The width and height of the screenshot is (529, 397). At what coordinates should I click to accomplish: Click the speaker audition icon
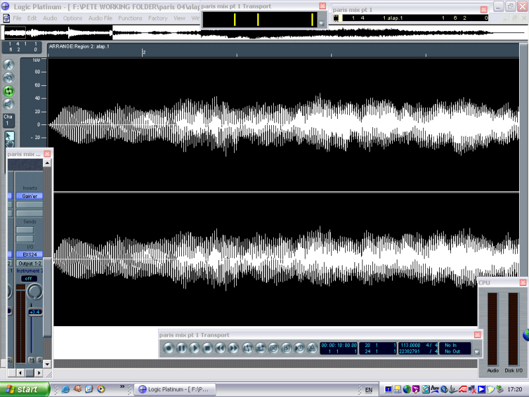click(x=9, y=105)
